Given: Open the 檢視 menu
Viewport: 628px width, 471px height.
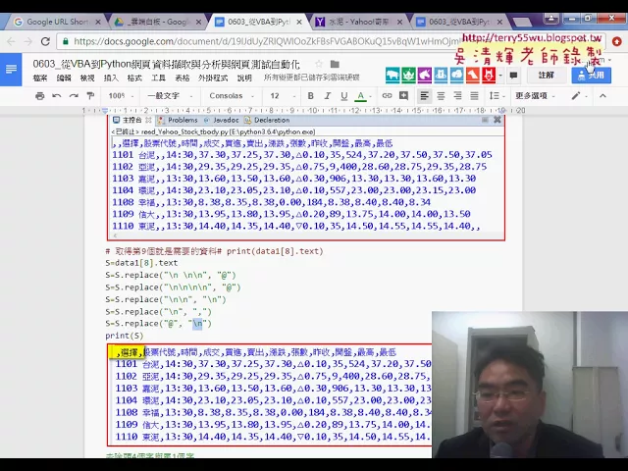Looking at the screenshot, I should click(x=87, y=78).
